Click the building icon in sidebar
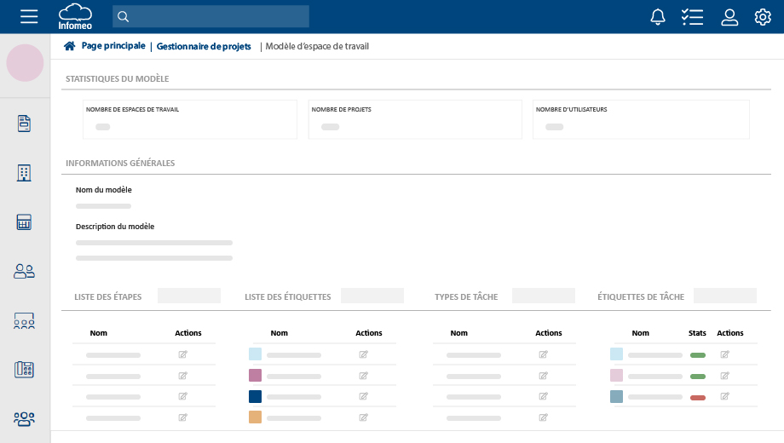This screenshot has width=784, height=443. 25,173
